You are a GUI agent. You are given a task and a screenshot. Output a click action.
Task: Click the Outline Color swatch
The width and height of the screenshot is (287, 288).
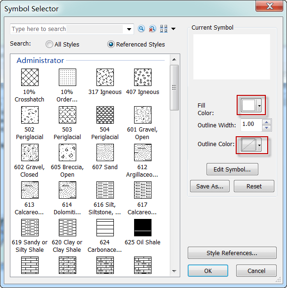(x=248, y=145)
